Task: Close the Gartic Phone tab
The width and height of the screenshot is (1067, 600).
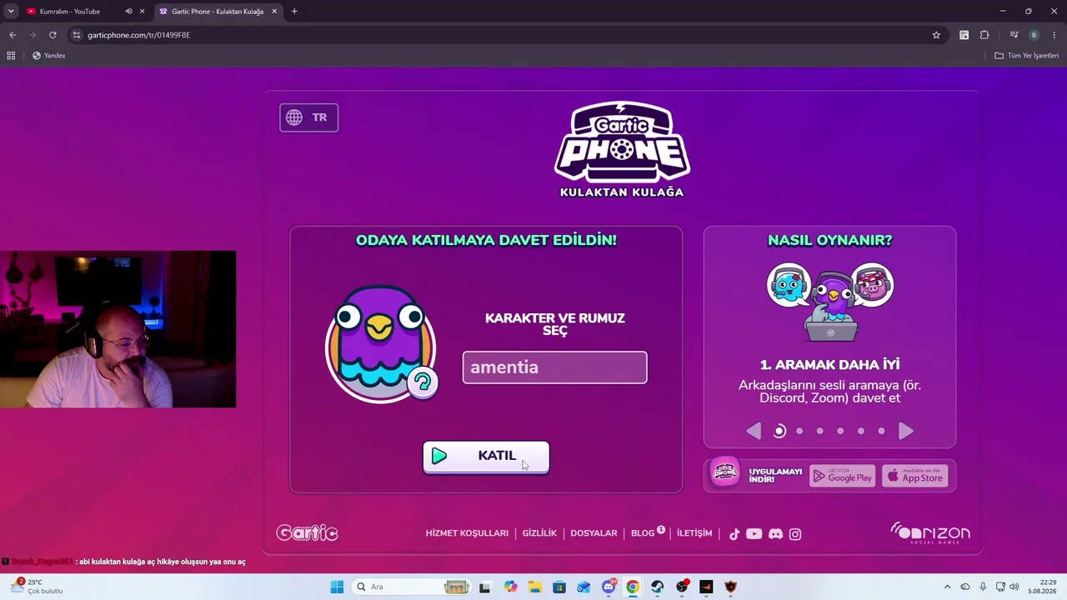Action: (274, 12)
